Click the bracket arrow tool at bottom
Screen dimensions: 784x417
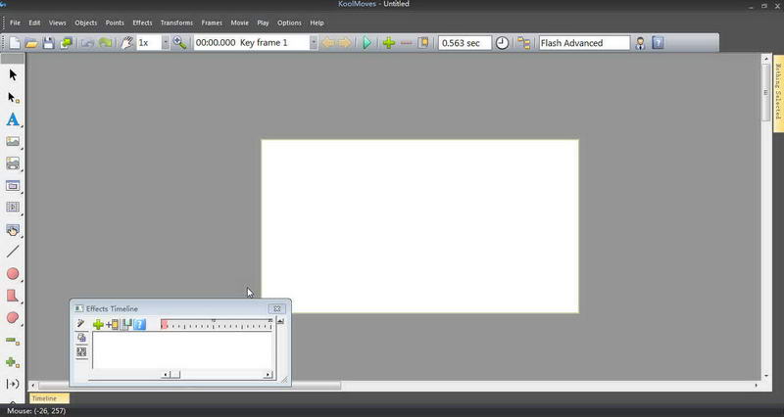pos(13,384)
